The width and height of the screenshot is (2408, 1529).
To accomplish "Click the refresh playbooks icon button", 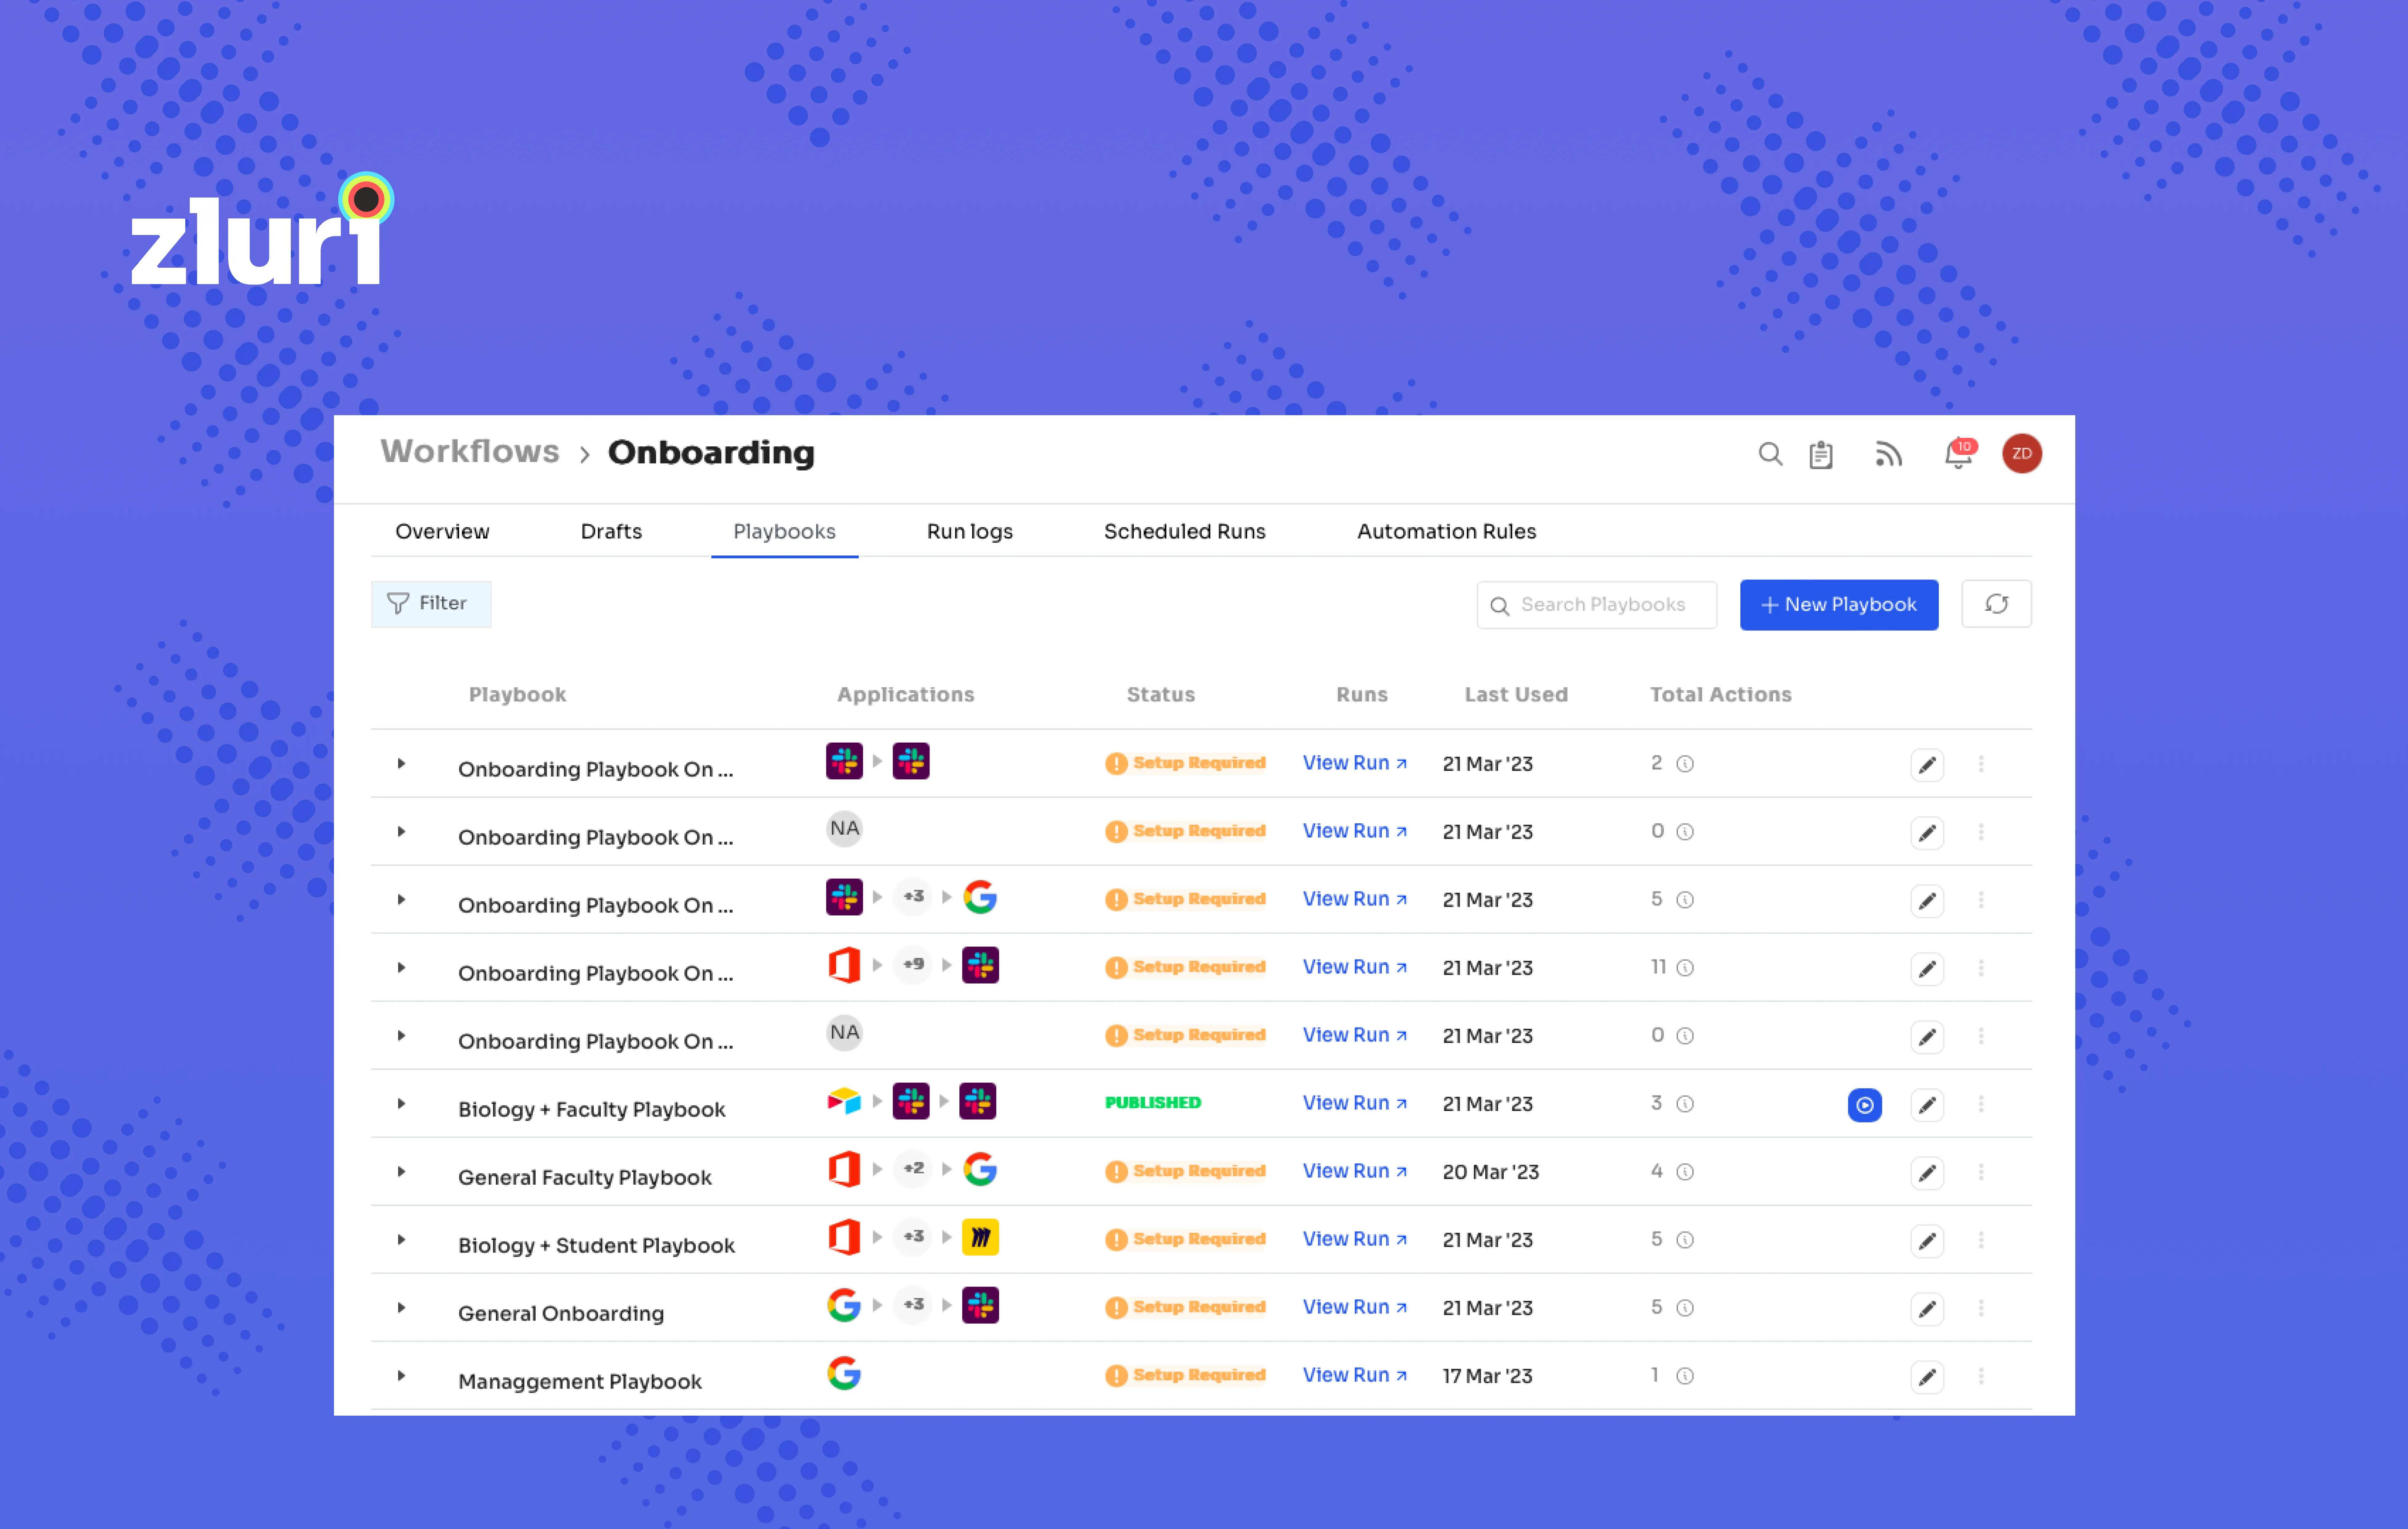I will [1996, 604].
